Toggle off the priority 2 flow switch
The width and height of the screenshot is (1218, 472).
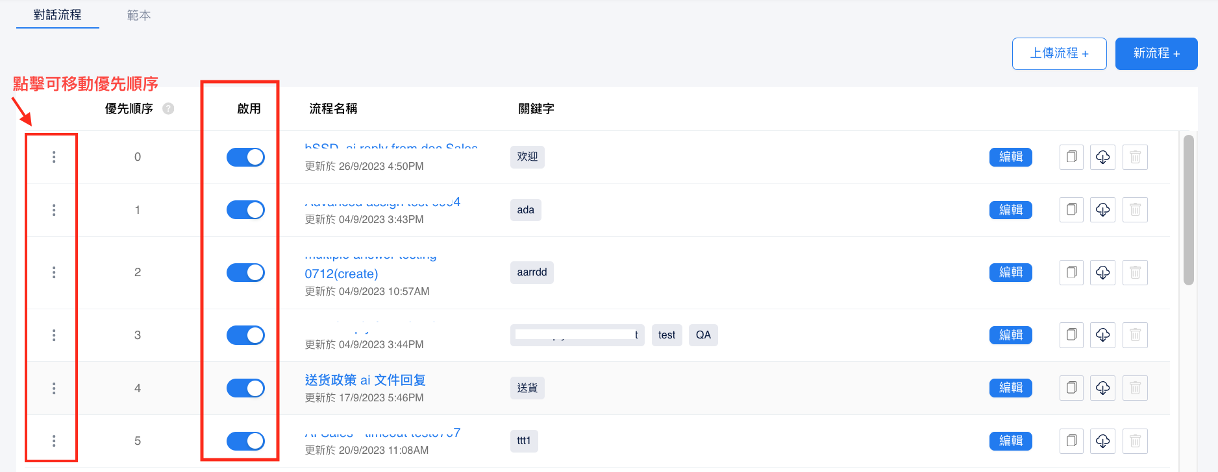click(x=245, y=272)
